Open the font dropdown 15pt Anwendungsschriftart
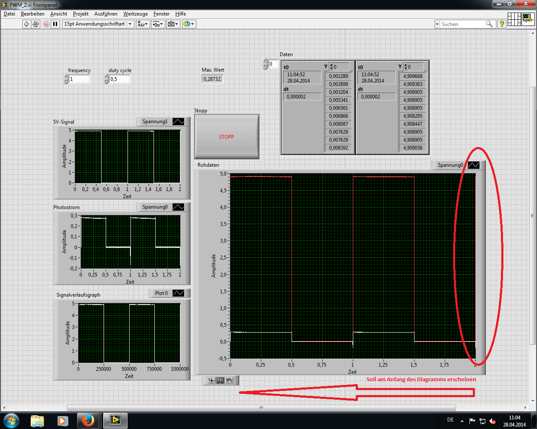The image size is (537, 429). (x=98, y=24)
